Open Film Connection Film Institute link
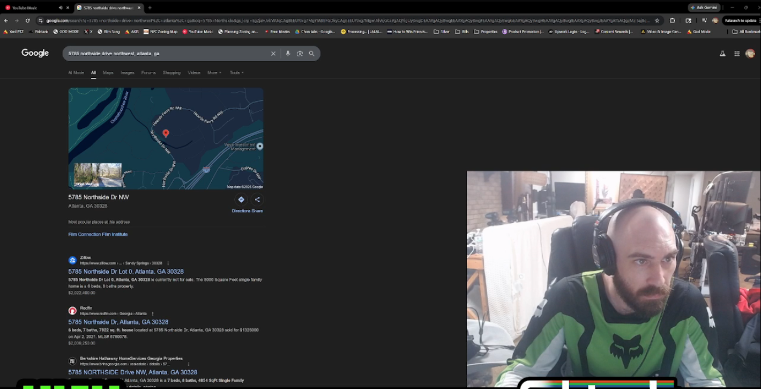Image resolution: width=761 pixels, height=389 pixels. [98, 234]
